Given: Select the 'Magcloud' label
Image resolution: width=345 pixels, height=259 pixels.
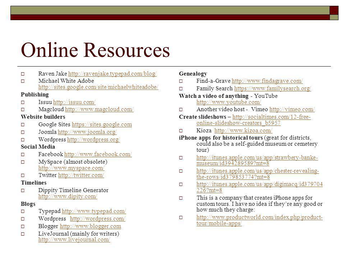Looking at the screenshot, I should pos(51,109).
